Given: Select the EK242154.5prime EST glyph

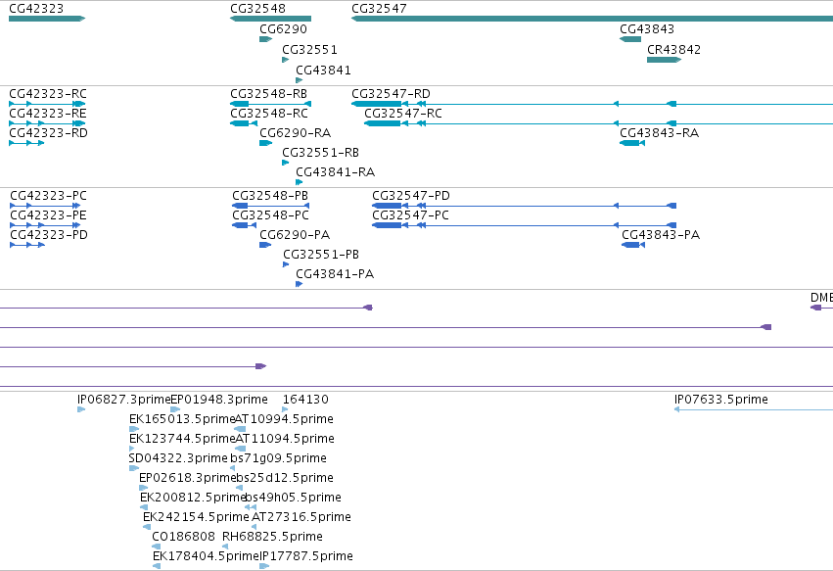Looking at the screenshot, I should [x=147, y=527].
